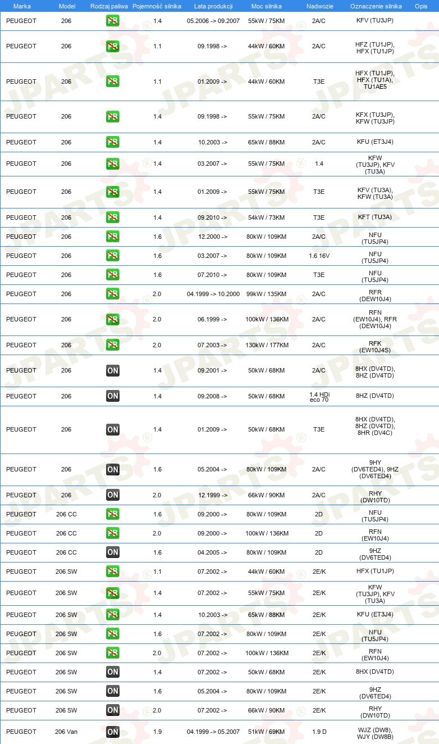Click the 1.6 16V body cell
Image resolution: width=439 pixels, height=744 pixels.
pyautogui.click(x=319, y=256)
